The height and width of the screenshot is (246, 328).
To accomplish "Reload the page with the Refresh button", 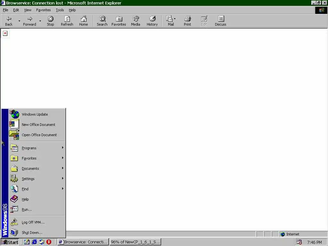I will [x=67, y=21].
